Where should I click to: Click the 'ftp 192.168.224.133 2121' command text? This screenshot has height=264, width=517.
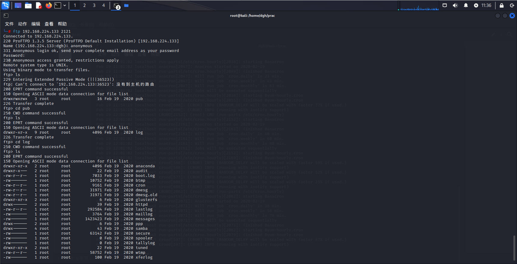coord(42,32)
